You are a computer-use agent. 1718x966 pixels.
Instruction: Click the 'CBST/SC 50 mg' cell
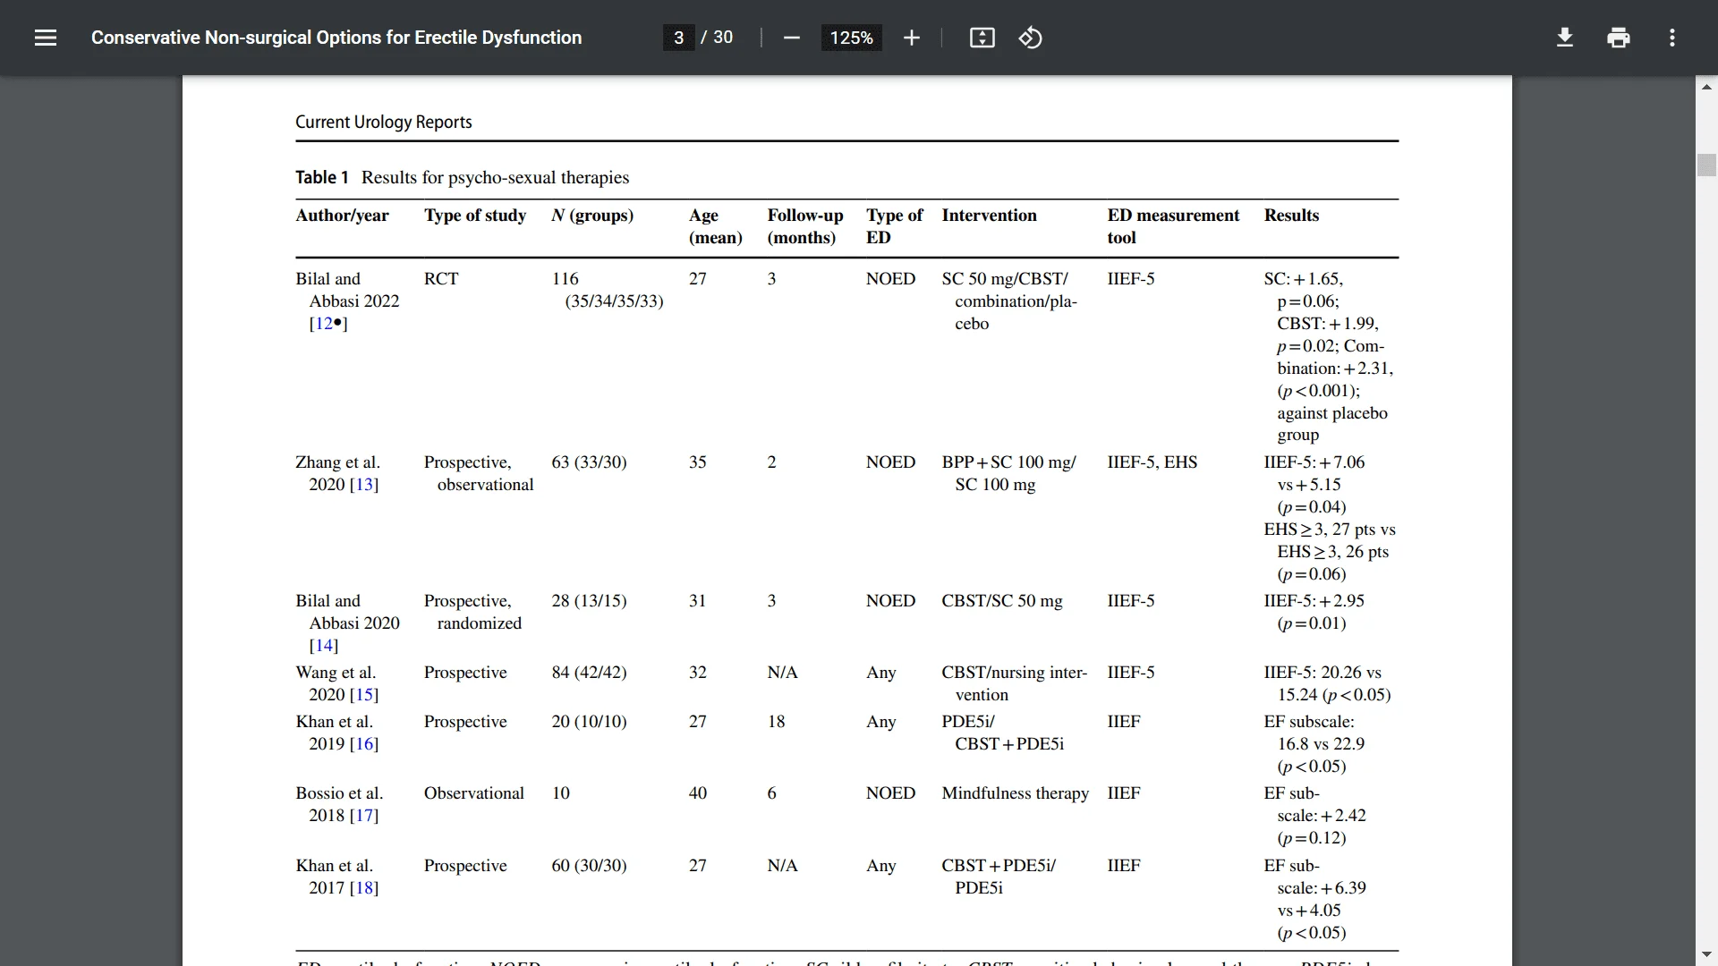coord(1002,601)
